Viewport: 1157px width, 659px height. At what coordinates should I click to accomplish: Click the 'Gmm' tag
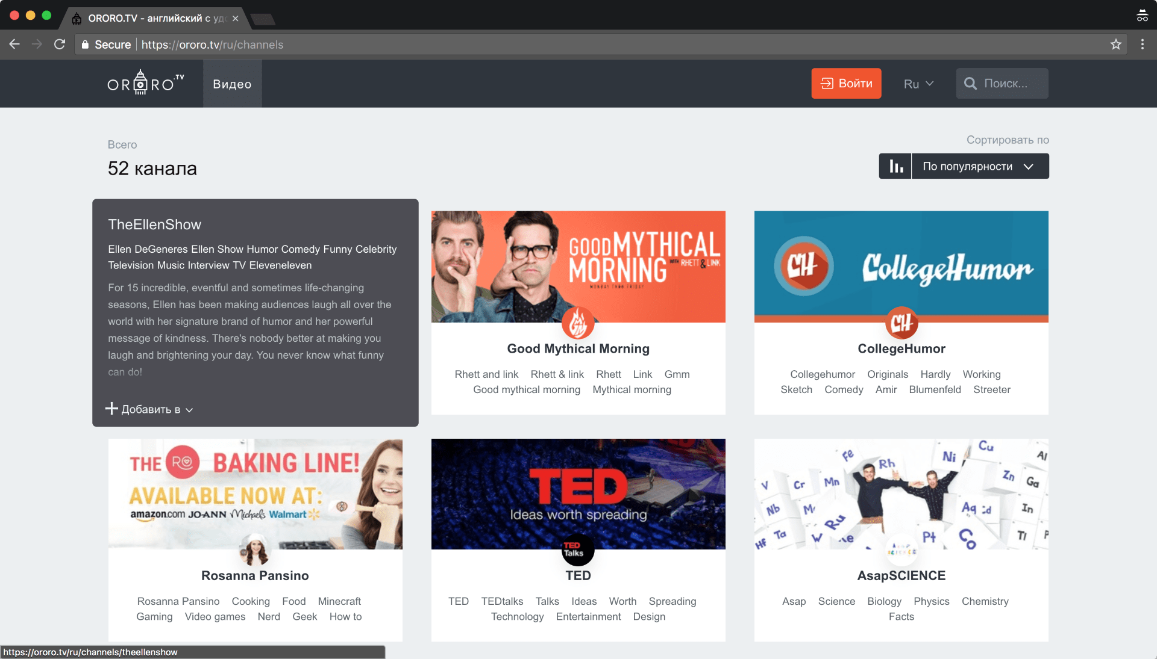coord(677,374)
